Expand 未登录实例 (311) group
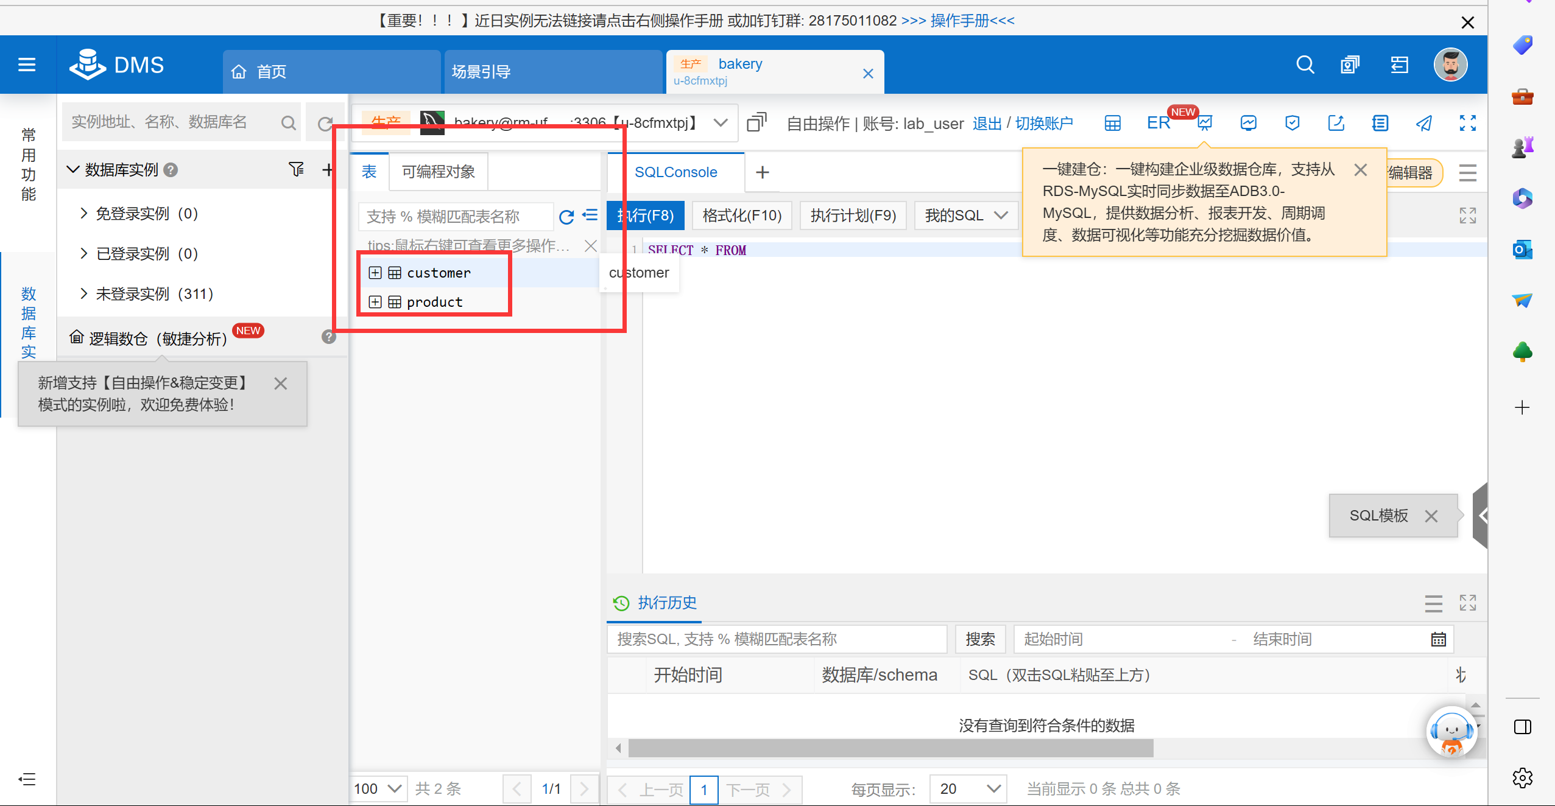 click(x=83, y=293)
